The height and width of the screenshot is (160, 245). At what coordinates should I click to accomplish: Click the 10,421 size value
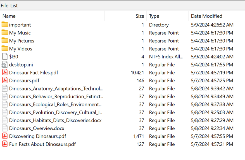(x=137, y=73)
